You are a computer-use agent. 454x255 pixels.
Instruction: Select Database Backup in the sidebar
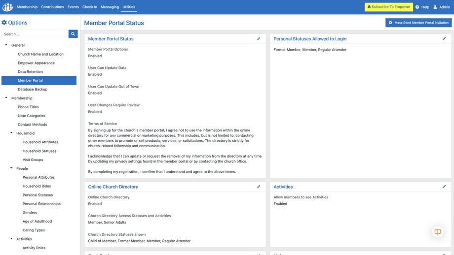[33, 89]
